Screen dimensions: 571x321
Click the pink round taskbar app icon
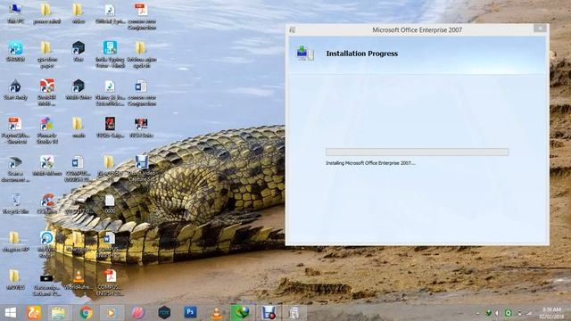[x=137, y=313]
